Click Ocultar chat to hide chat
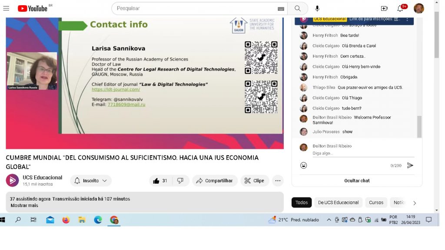Screen dimensions: 445x250 pos(357,181)
